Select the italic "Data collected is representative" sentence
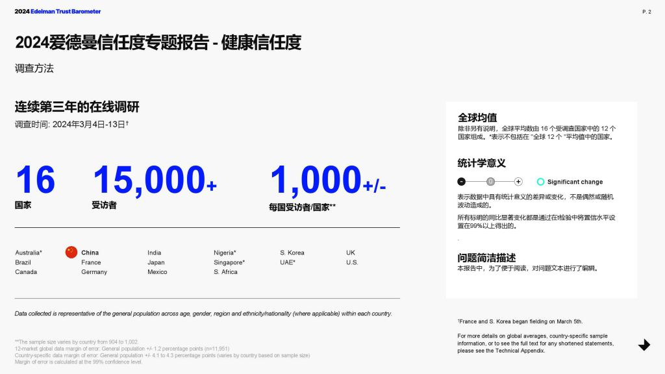Image resolution: width=665 pixels, height=374 pixels. tap(203, 314)
